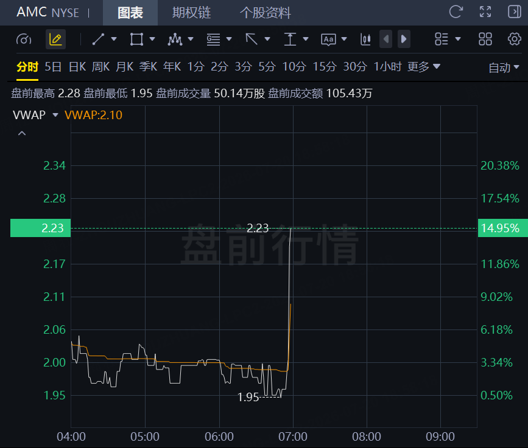Screen dimensions: 528x448
Task: Click the 14.95% change tag
Action: pyautogui.click(x=503, y=228)
